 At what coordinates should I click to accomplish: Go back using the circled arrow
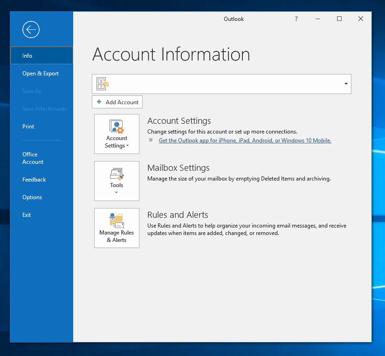[31, 30]
